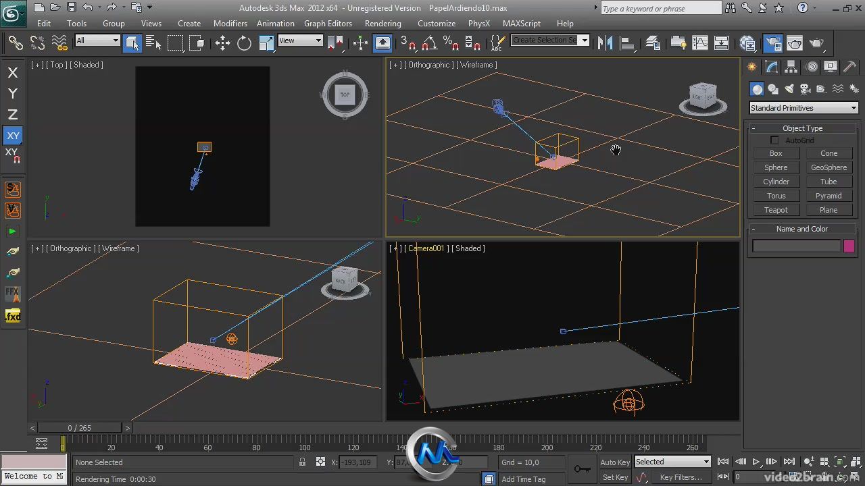Open the Animation menu
The width and height of the screenshot is (865, 486).
point(276,23)
